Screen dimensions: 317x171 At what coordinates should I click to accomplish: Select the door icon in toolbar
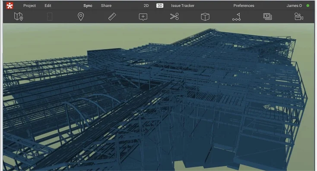coord(50,16)
